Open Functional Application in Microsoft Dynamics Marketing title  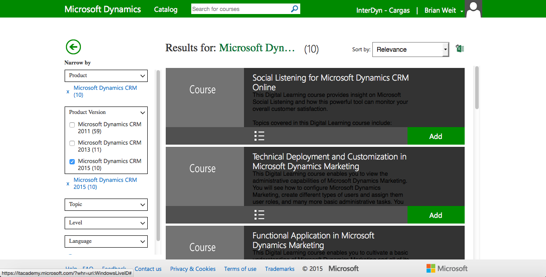(313, 240)
